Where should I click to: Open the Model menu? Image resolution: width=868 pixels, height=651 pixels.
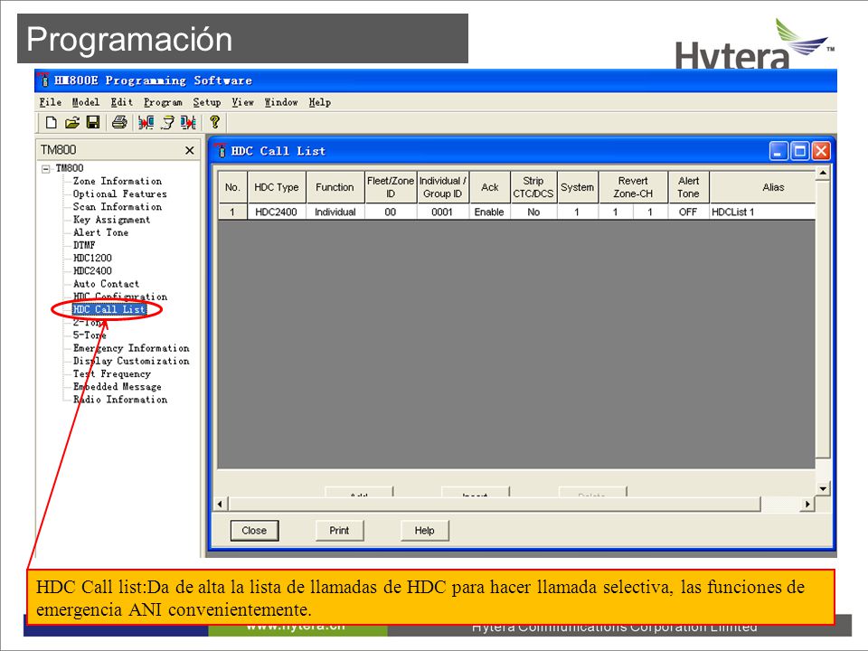click(86, 102)
